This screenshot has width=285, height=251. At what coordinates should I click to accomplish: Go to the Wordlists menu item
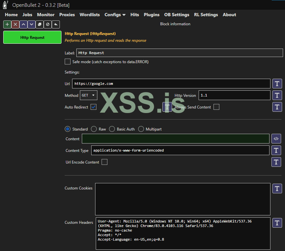pos(90,15)
